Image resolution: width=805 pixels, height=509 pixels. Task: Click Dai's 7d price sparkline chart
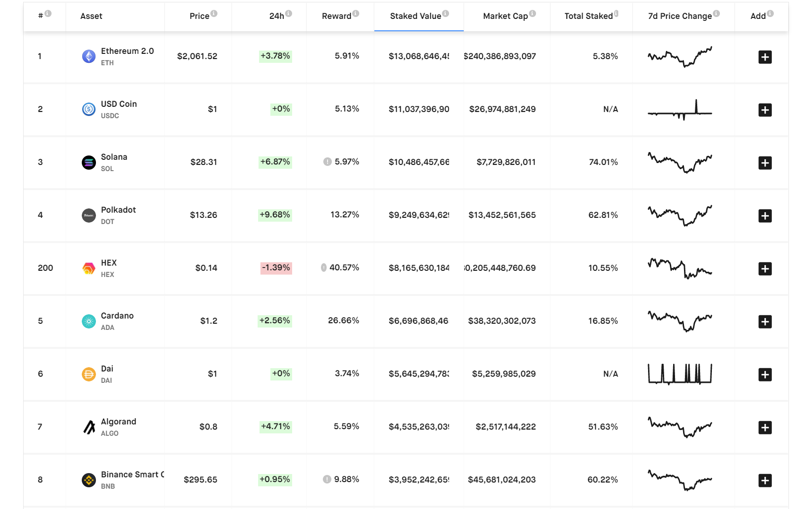point(680,373)
